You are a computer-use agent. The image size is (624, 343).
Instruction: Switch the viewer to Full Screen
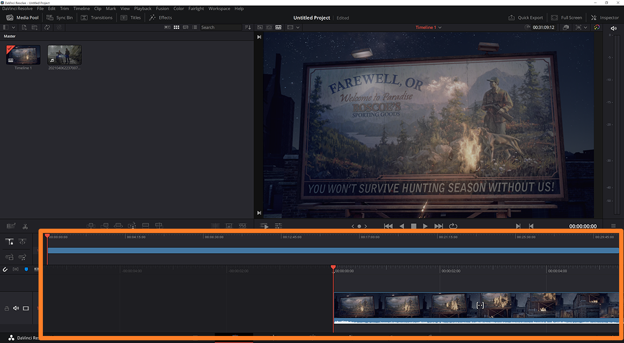(566, 17)
